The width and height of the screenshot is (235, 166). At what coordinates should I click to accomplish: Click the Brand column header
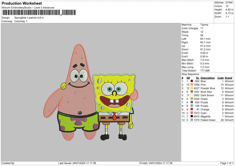click(x=228, y=78)
